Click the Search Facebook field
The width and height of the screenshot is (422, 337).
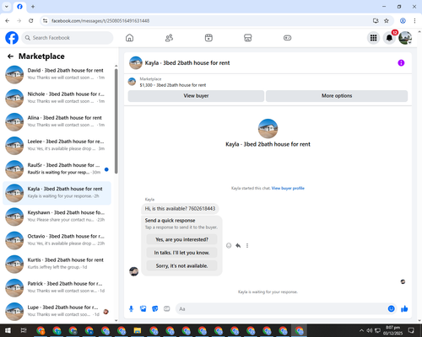tap(68, 38)
